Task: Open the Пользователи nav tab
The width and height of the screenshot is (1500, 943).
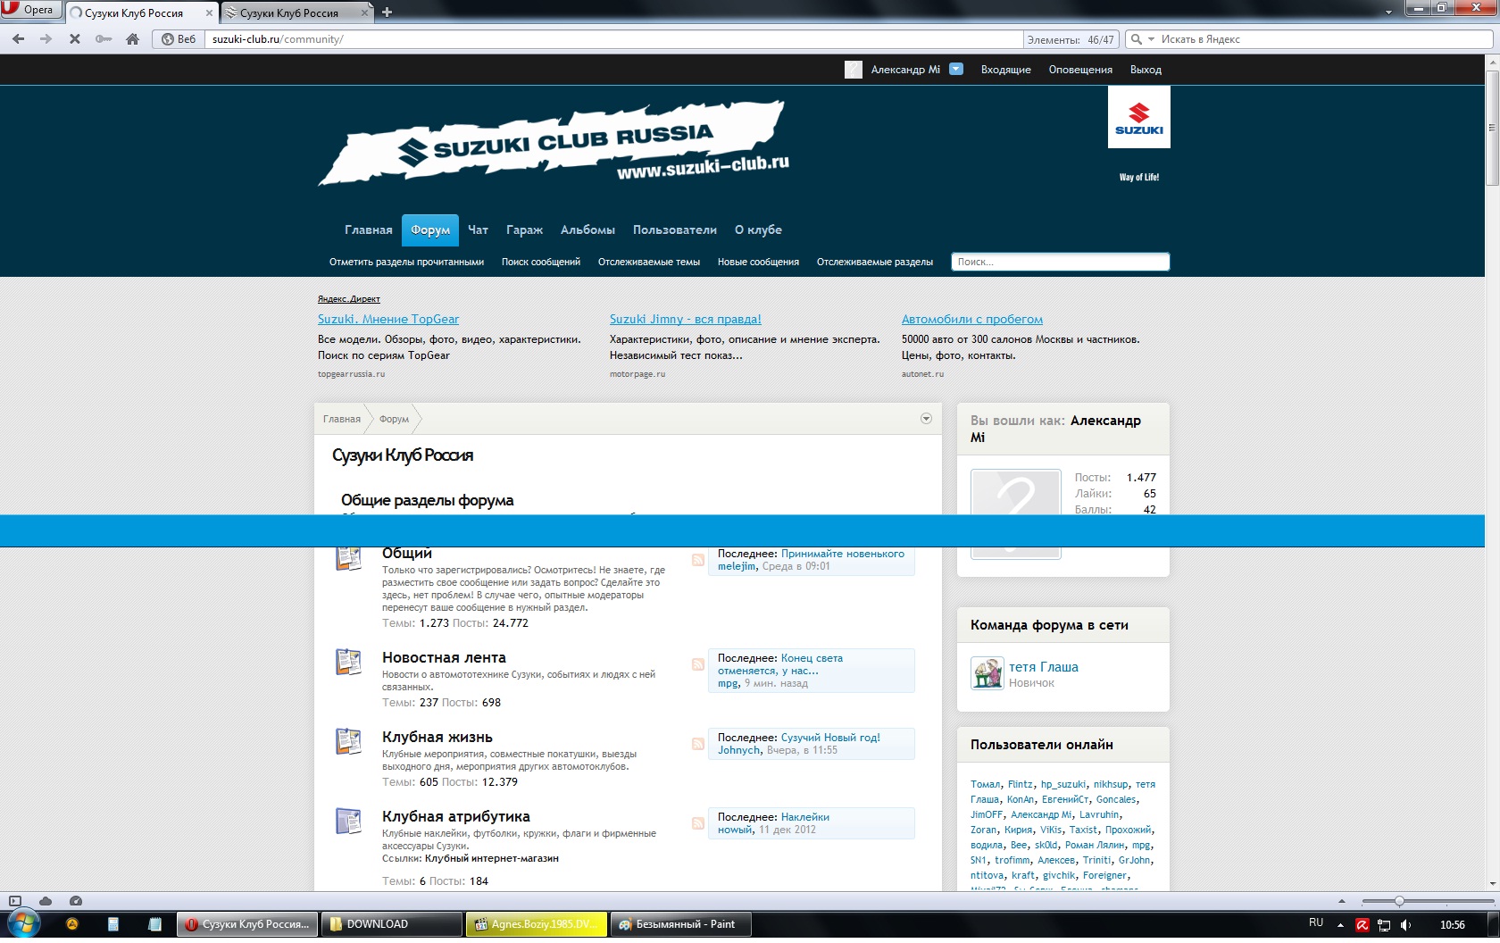Action: [x=675, y=230]
